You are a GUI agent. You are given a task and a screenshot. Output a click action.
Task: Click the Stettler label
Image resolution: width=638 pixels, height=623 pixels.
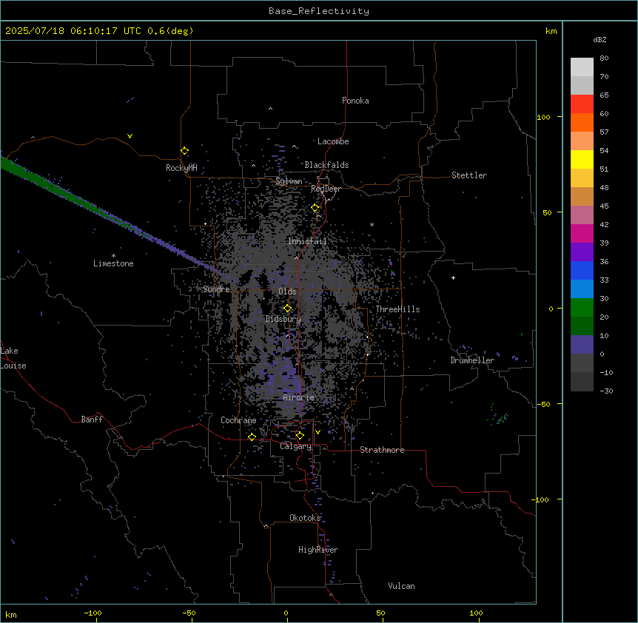(x=469, y=175)
